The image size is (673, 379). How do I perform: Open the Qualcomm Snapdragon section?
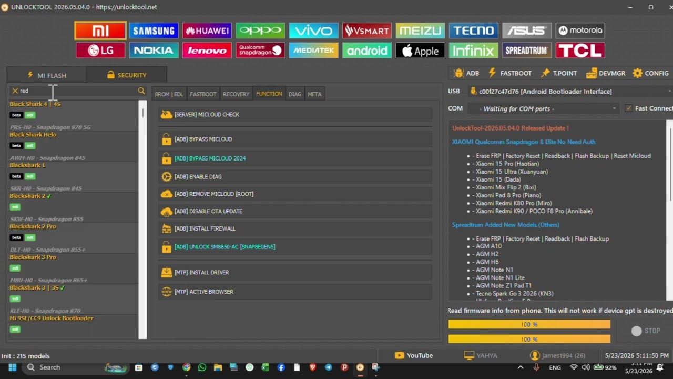click(x=260, y=51)
